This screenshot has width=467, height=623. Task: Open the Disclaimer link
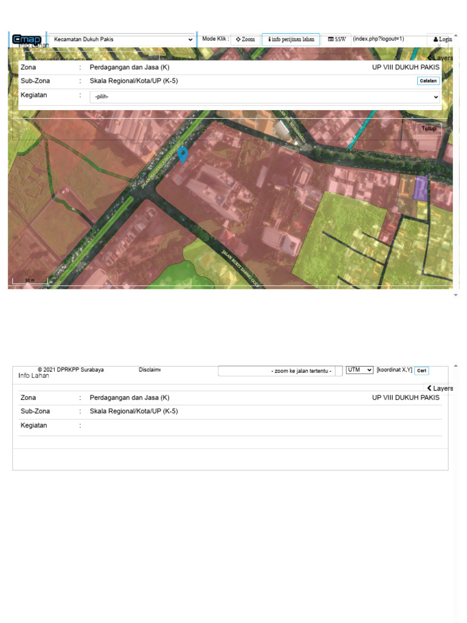click(x=150, y=369)
